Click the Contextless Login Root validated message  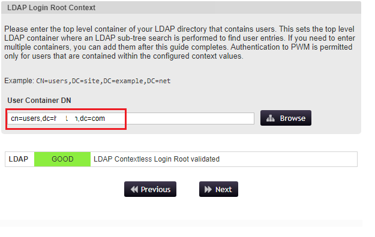tap(157, 159)
